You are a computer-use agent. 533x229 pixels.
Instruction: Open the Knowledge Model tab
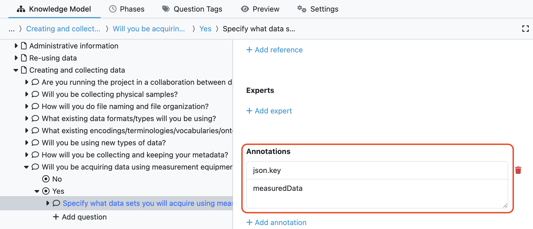pyautogui.click(x=54, y=9)
